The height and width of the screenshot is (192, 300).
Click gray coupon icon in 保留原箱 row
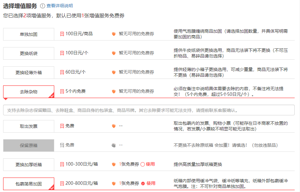114,145
